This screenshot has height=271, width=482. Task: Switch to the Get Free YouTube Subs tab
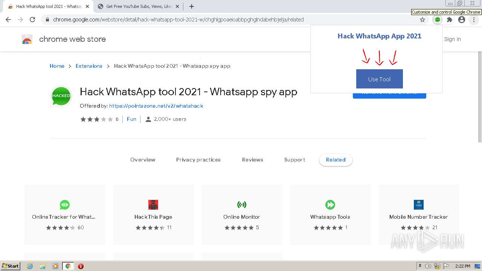point(138,6)
